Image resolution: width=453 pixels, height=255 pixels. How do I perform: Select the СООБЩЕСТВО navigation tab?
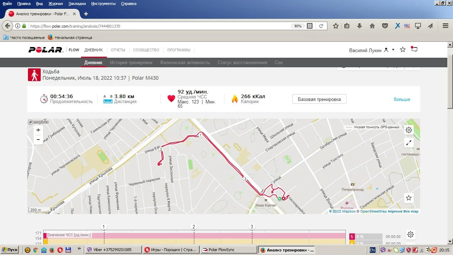coord(146,50)
